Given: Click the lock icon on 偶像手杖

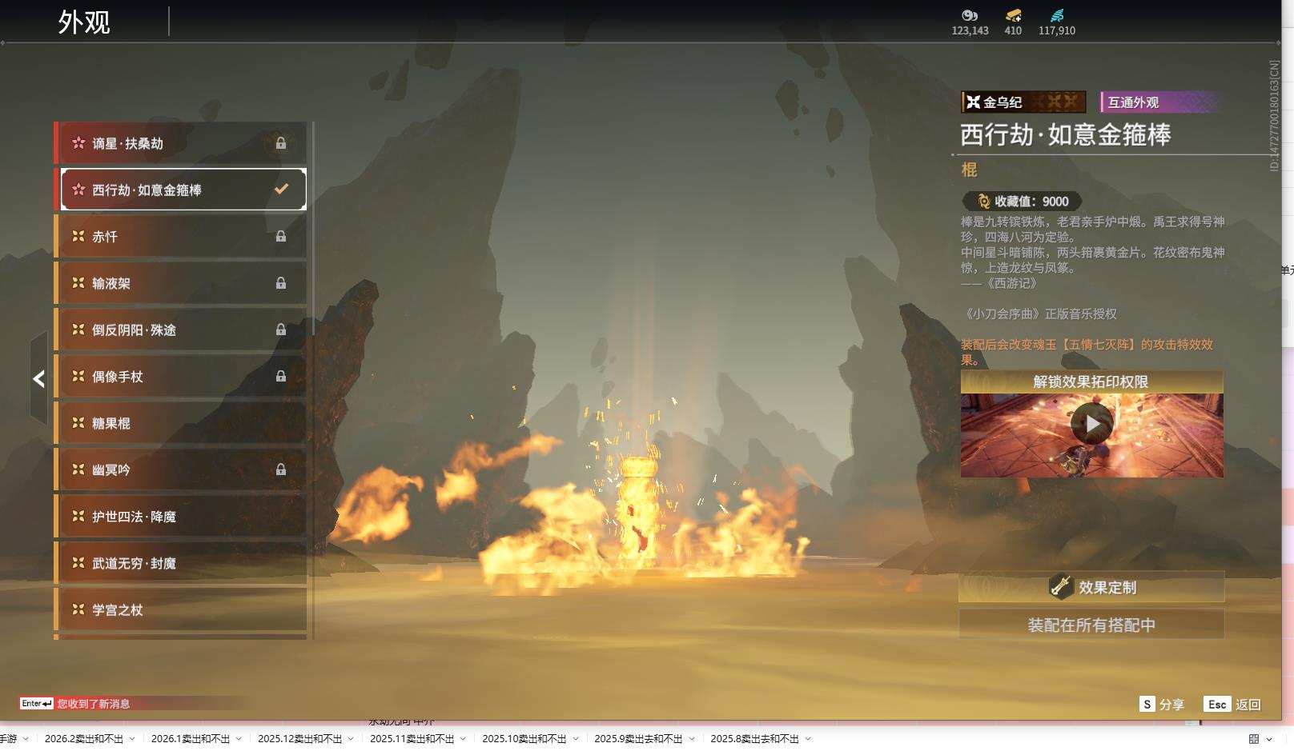Looking at the screenshot, I should 281,377.
